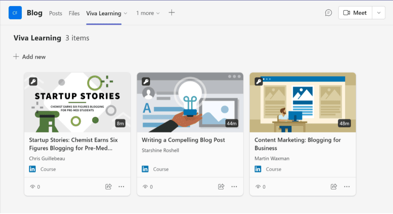Screen dimensions: 393x214
Task: Click LinkedIn icon on Startup Stories card
Action: [x=32, y=169]
